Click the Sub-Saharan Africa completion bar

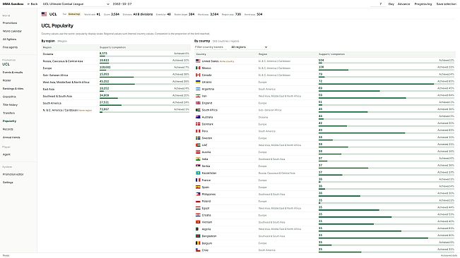click(145, 78)
